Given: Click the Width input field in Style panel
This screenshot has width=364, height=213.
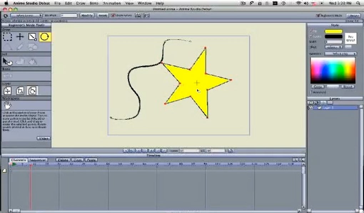Looking at the screenshot, I should tap(334, 42).
